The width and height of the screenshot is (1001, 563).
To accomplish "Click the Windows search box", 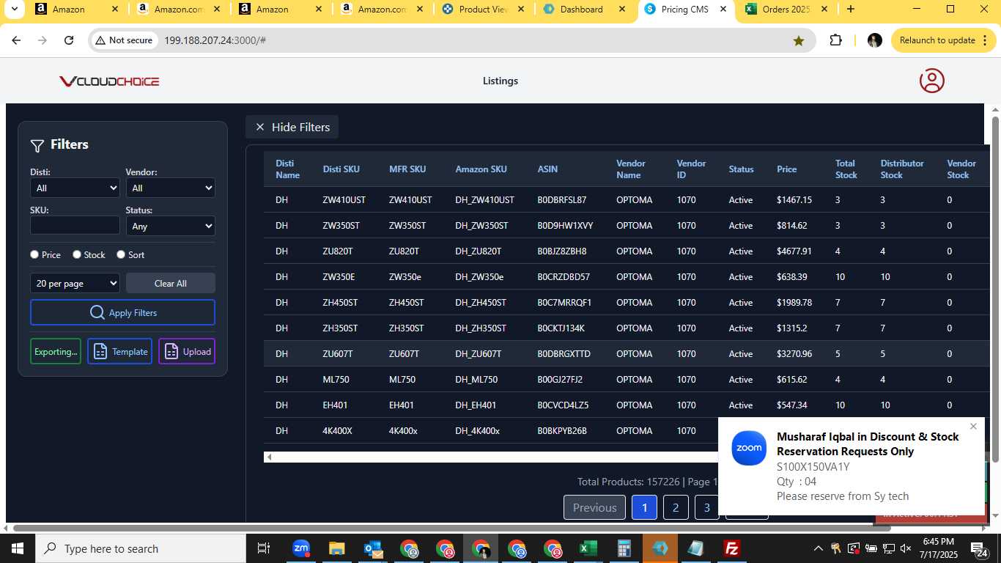I will (141, 548).
